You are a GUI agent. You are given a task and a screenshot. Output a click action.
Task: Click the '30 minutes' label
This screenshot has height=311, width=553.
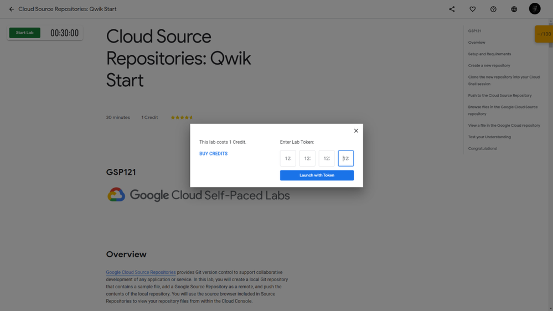tap(118, 117)
